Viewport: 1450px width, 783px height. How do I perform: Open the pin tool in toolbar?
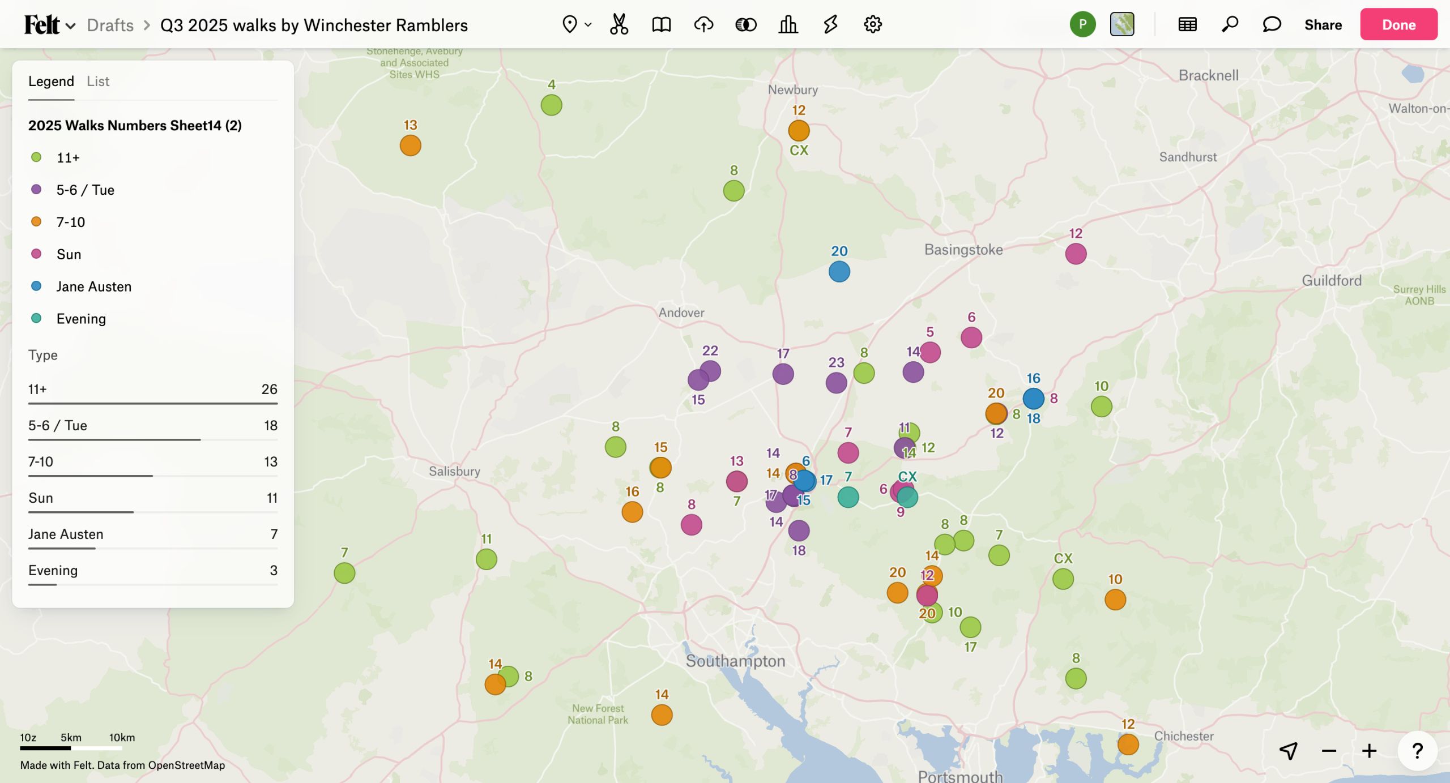569,24
